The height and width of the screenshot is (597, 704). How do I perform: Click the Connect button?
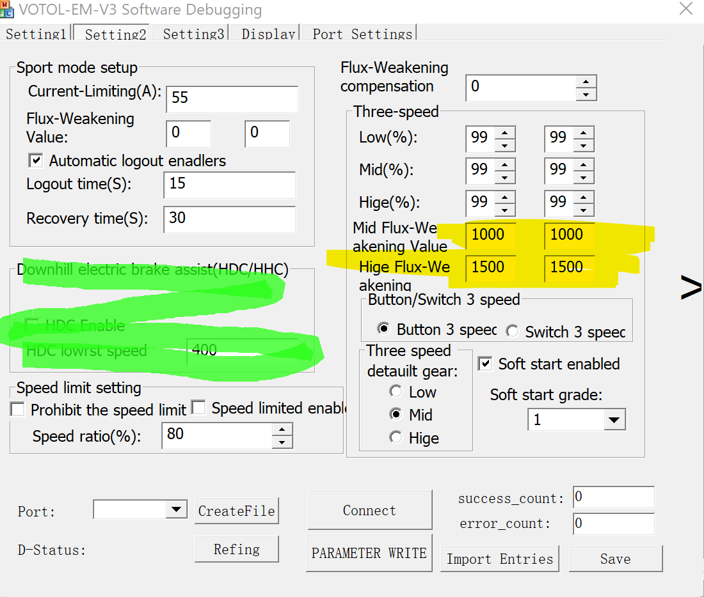tap(369, 510)
